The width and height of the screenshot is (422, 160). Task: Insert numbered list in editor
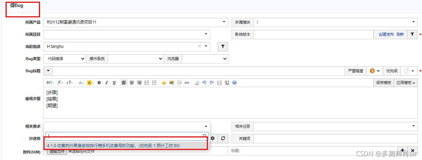[147, 83]
